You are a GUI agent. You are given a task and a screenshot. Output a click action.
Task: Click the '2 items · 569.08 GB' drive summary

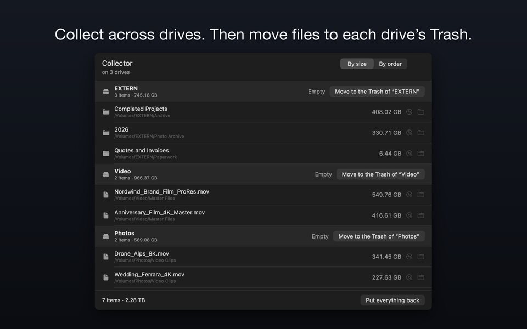[136, 240]
